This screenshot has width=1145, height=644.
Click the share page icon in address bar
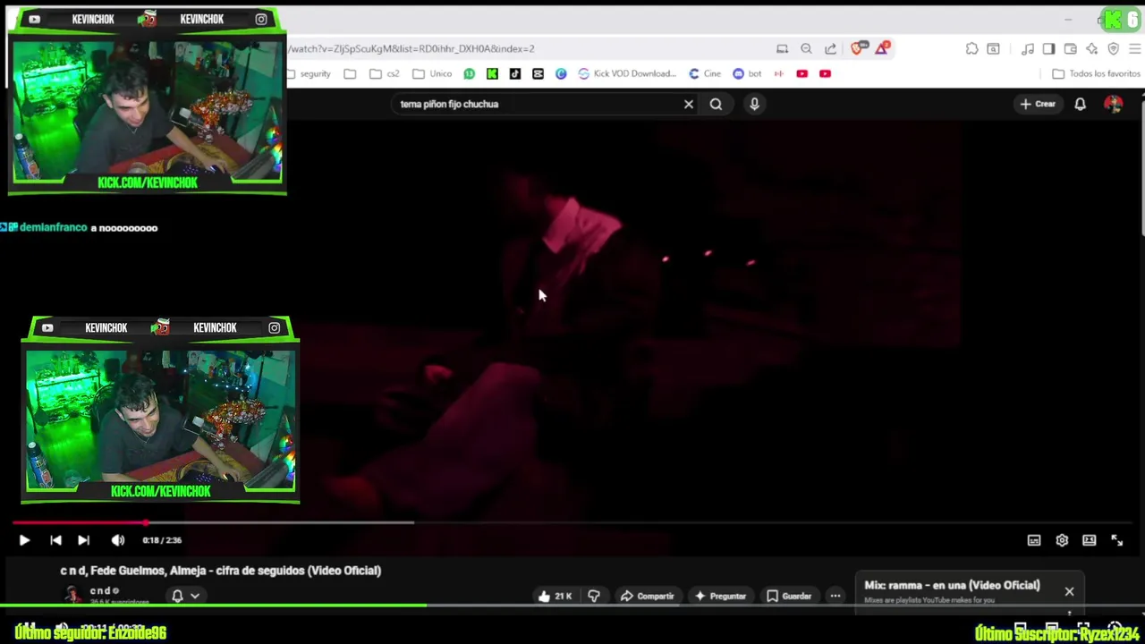click(x=830, y=49)
